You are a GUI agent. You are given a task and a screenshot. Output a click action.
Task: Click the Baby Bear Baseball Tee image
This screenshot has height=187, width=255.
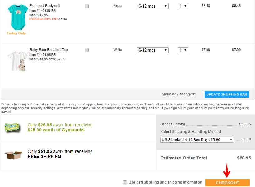17,61
